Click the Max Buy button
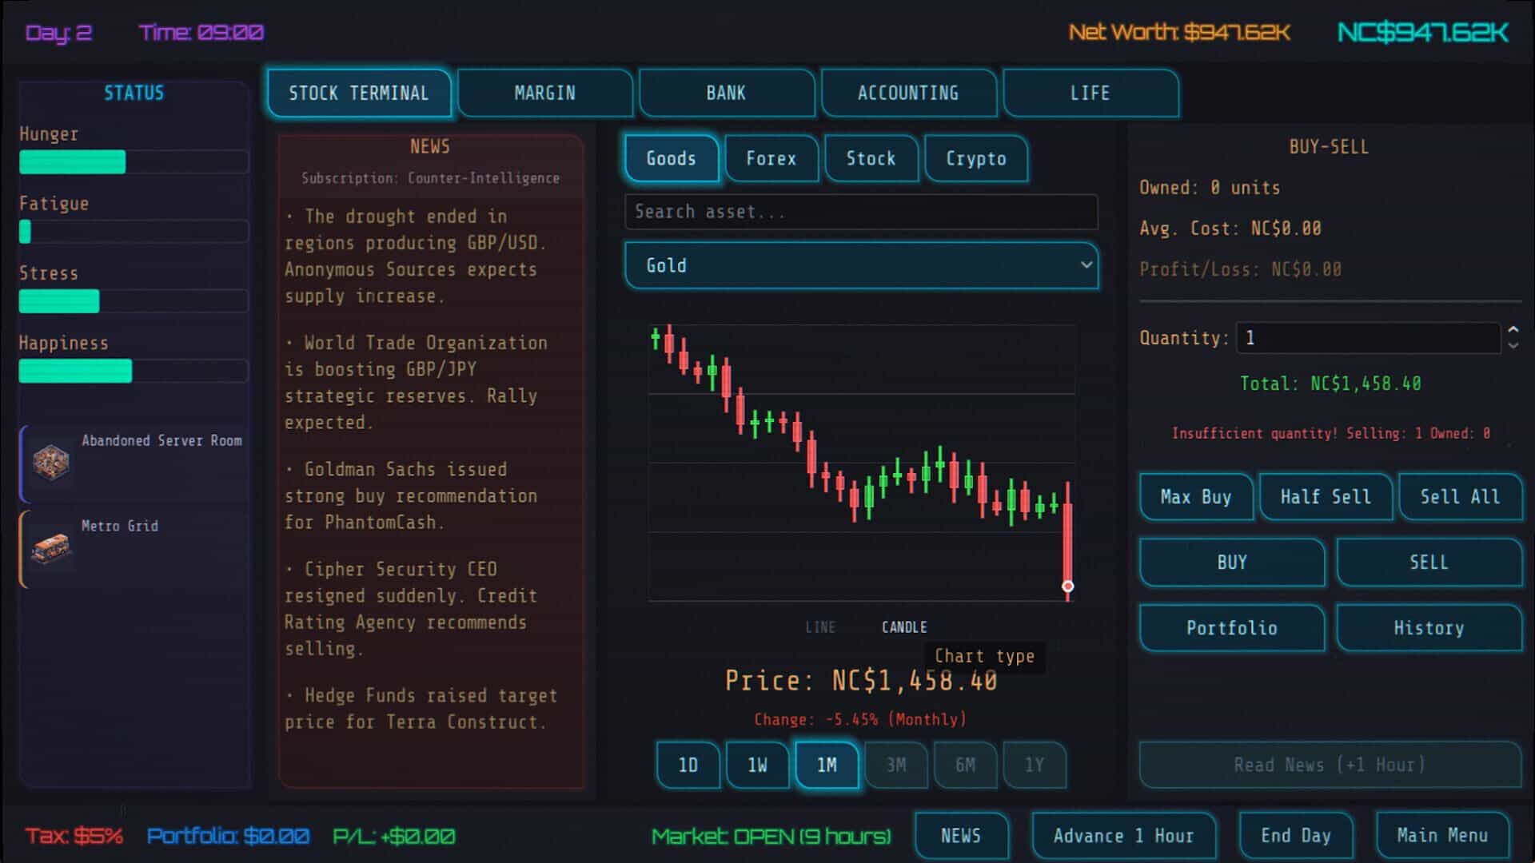The height and width of the screenshot is (863, 1535). tap(1195, 497)
